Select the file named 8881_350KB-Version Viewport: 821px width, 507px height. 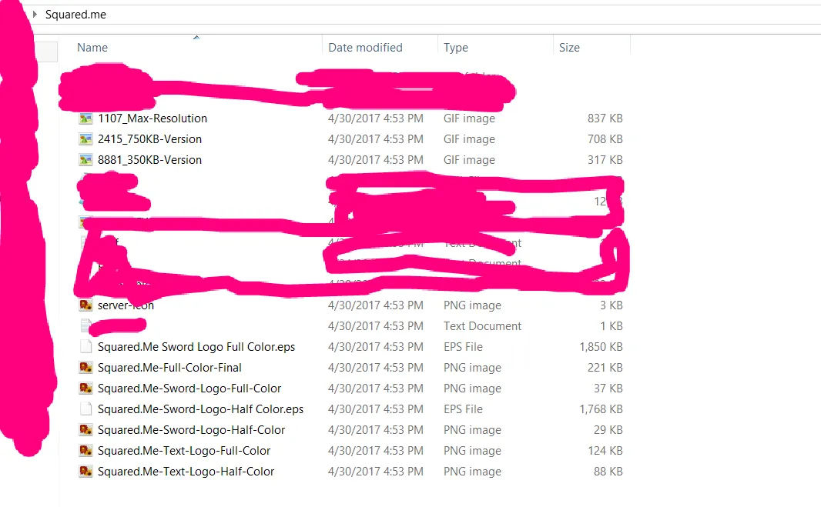(149, 160)
